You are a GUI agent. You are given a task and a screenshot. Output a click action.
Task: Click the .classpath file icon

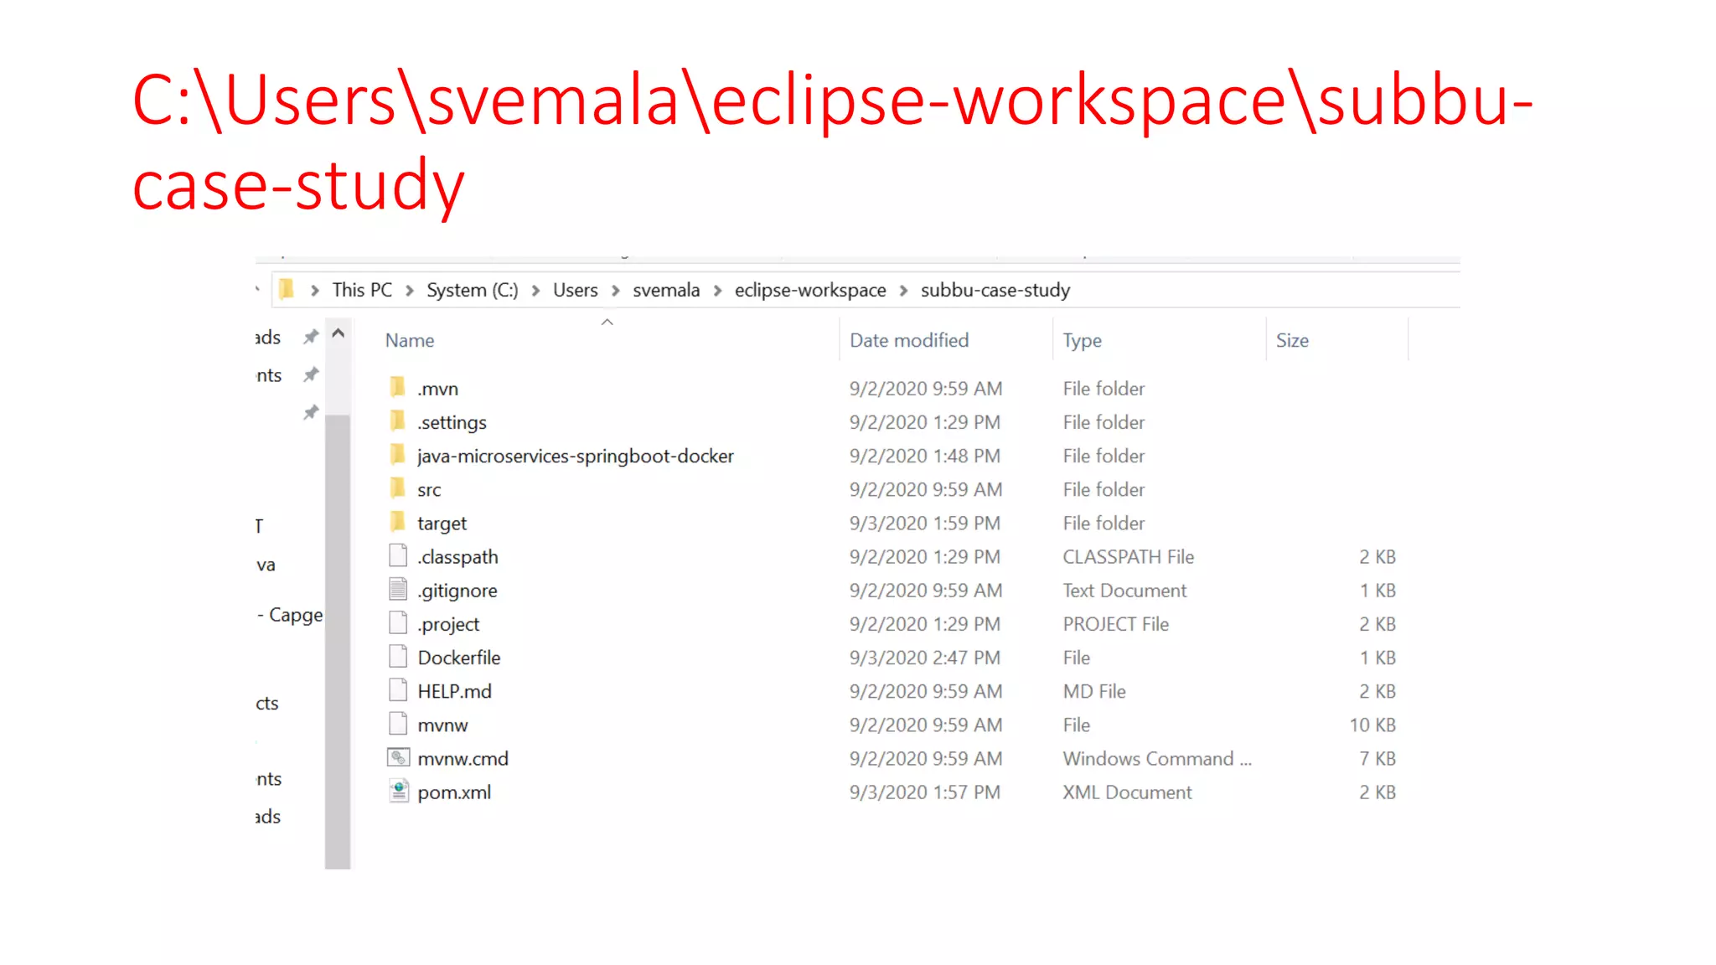click(x=398, y=555)
